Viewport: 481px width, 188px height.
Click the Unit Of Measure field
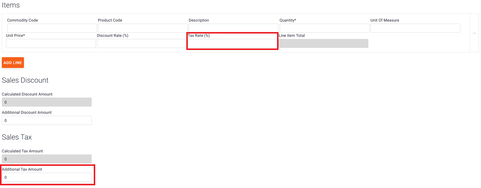coord(415,28)
